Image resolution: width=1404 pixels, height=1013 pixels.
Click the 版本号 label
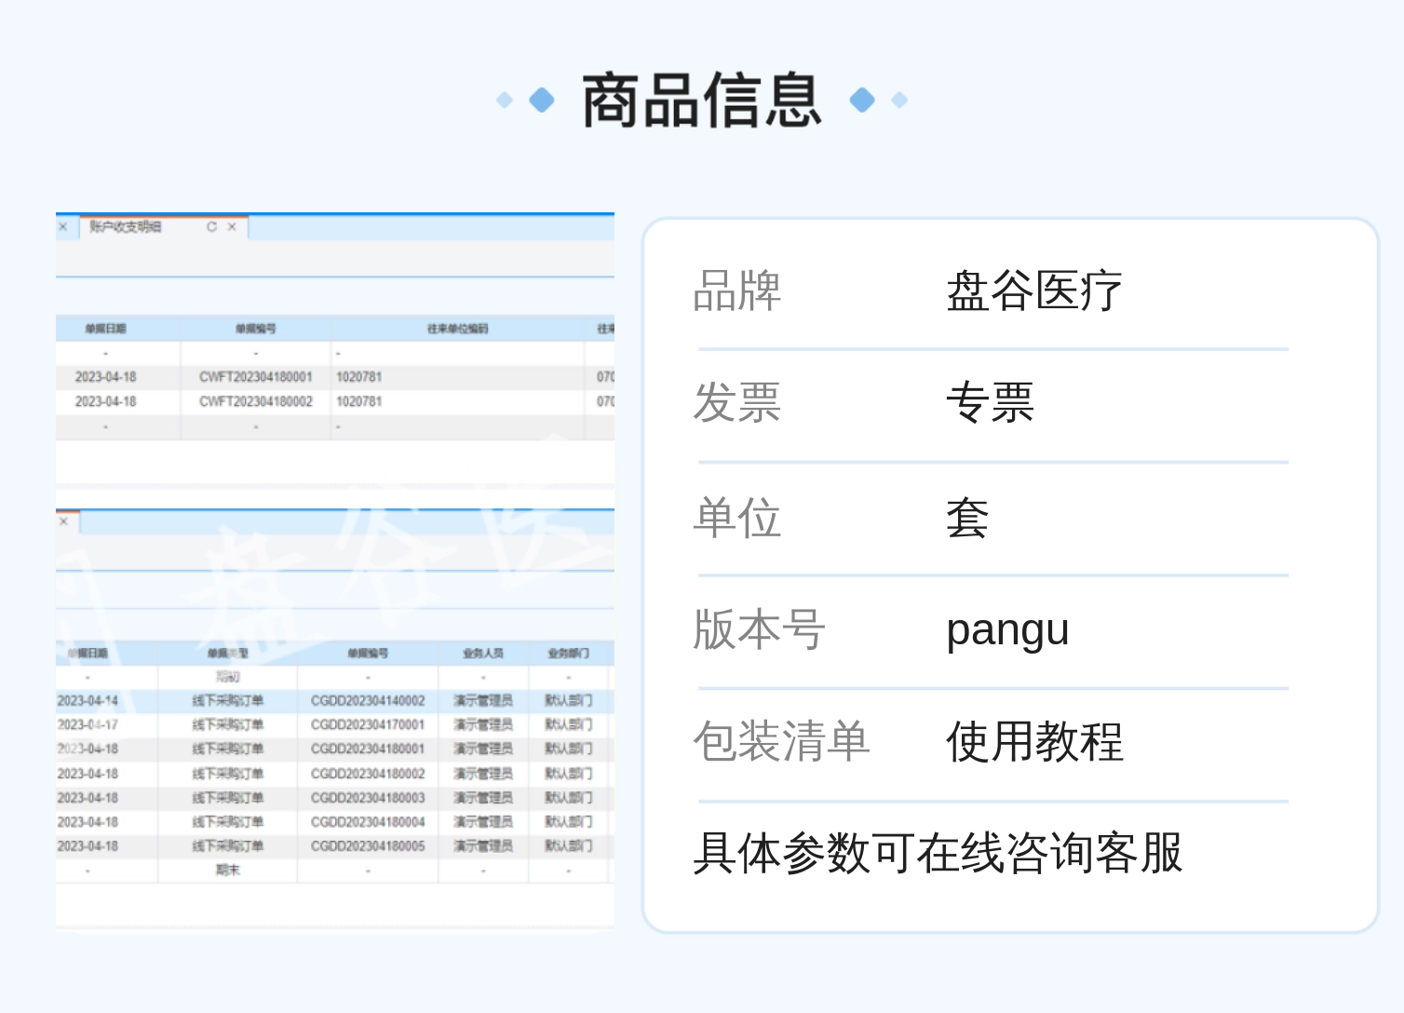coord(760,629)
